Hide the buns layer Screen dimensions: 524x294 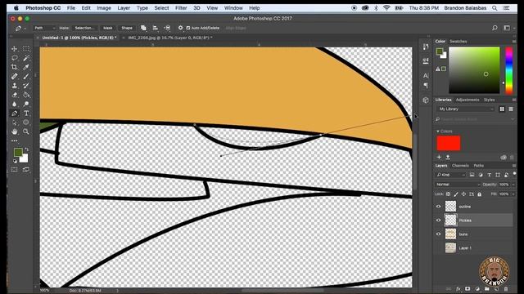tap(439, 234)
